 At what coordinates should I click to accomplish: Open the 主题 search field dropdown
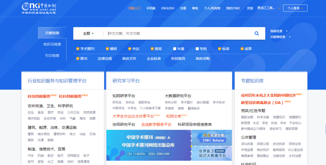coord(88,34)
